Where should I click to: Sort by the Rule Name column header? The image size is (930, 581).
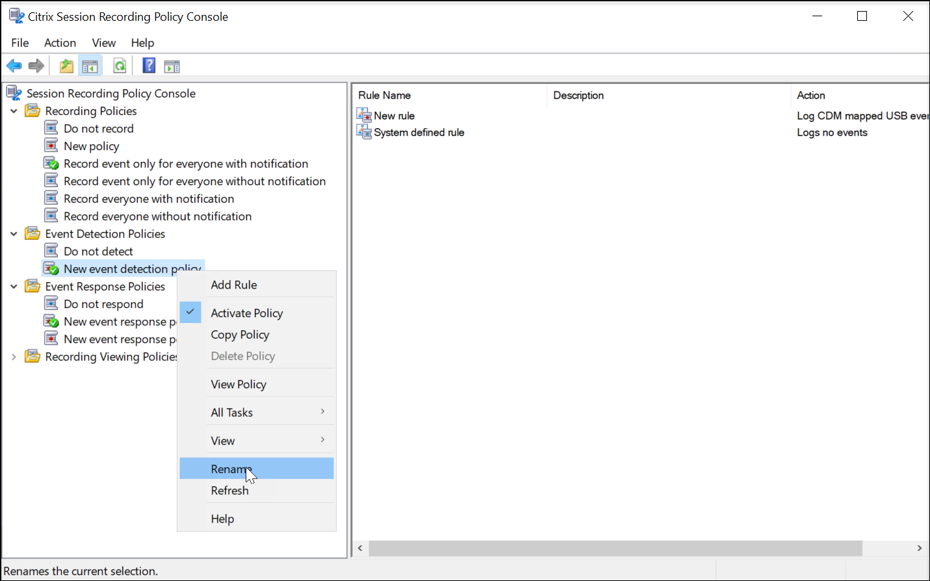point(385,96)
